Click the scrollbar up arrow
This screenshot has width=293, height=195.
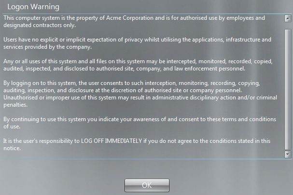(288, 18)
